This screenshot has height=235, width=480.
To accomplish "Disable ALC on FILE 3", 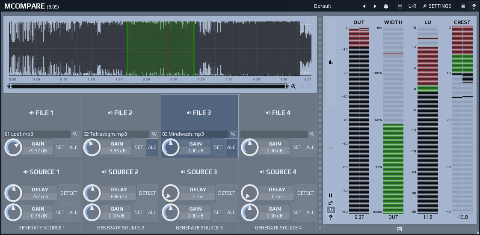I will coord(231,147).
